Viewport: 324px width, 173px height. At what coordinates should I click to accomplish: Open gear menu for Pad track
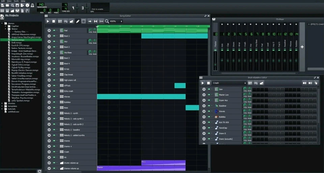(x=49, y=30)
